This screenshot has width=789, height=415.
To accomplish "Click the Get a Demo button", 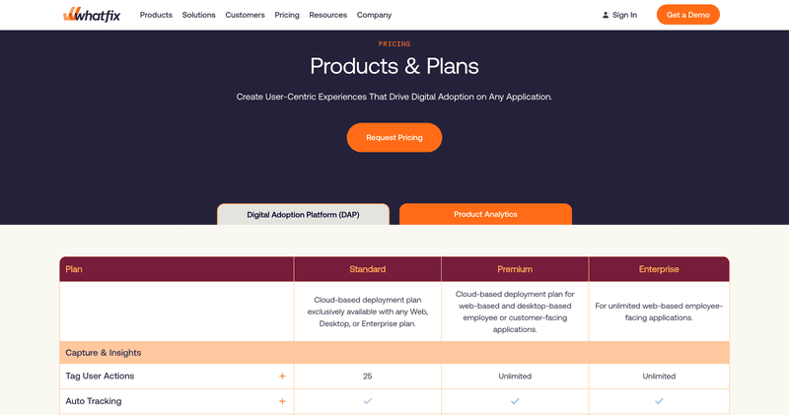I will [687, 15].
